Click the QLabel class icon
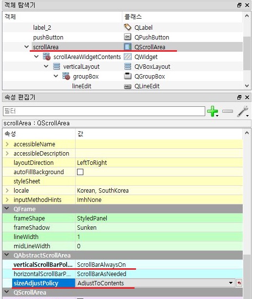 127,27
